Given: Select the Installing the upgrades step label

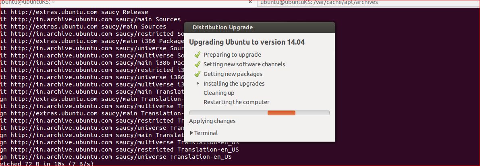Looking at the screenshot, I should 234,84.
